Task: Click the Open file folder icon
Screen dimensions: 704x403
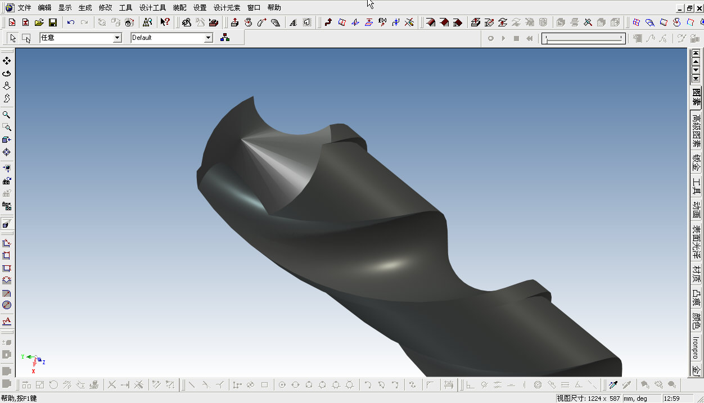Action: (39, 22)
